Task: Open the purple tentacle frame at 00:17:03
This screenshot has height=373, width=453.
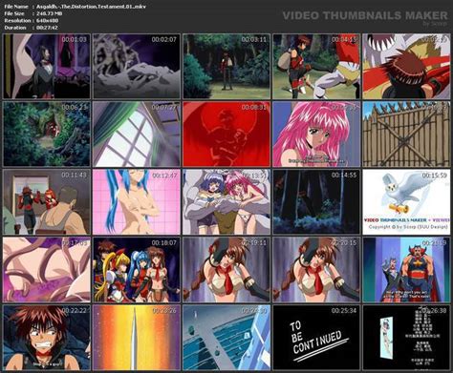Action: pos(47,270)
